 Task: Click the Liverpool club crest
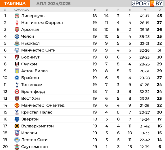(x=17, y=16)
